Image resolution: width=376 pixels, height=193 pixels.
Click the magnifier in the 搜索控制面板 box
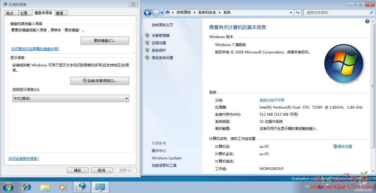coord(371,13)
